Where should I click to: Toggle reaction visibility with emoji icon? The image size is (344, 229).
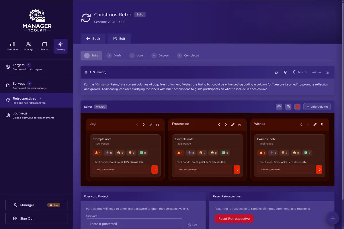click(x=288, y=106)
